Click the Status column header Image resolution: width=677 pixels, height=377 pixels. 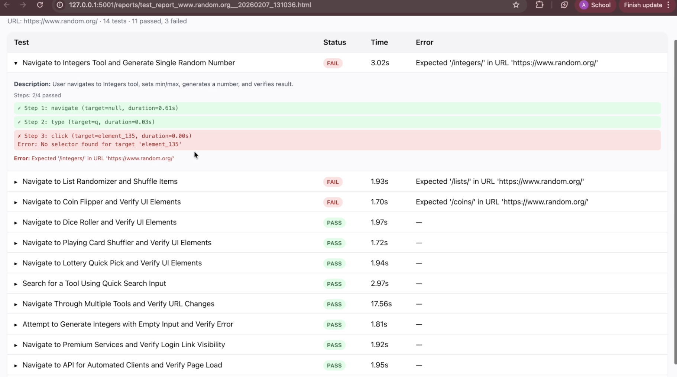(334, 42)
